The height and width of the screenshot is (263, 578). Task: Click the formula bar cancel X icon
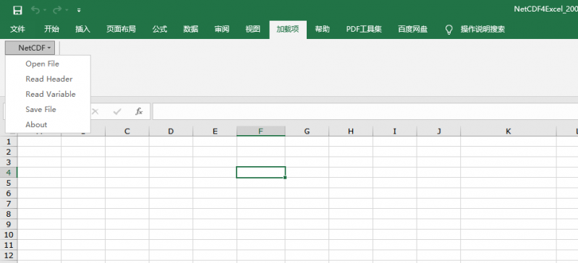(x=95, y=111)
